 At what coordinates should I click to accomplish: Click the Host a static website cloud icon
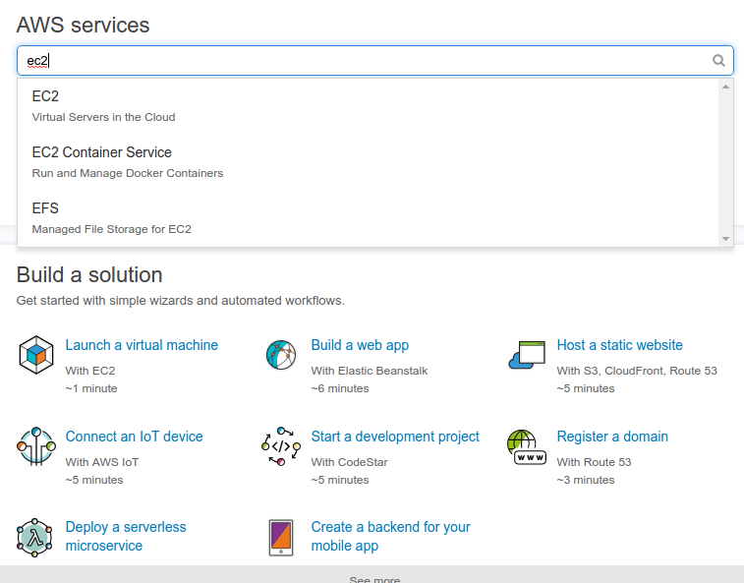click(x=527, y=355)
